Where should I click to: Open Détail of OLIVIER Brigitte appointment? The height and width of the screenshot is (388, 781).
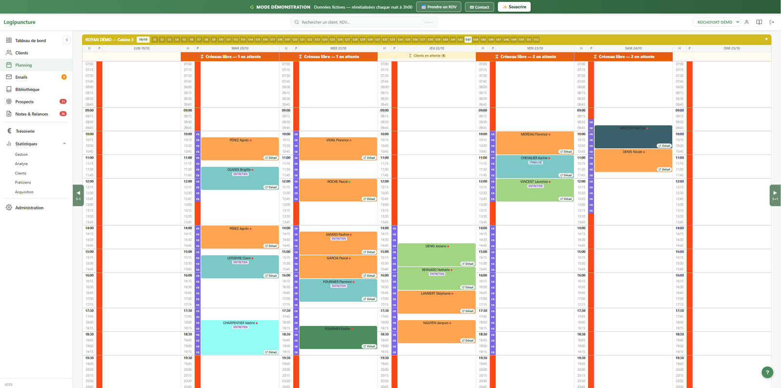271,187
